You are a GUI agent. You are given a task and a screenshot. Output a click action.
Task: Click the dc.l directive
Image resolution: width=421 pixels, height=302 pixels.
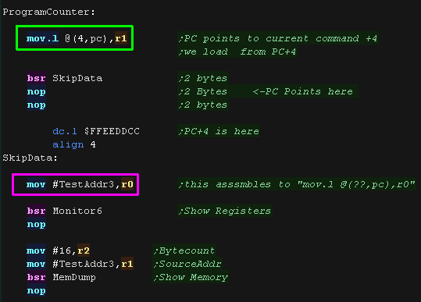[65, 131]
